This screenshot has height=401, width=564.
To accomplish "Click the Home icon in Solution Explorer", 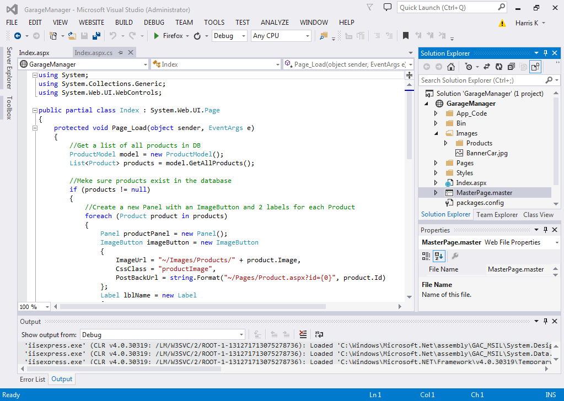I will [451, 67].
